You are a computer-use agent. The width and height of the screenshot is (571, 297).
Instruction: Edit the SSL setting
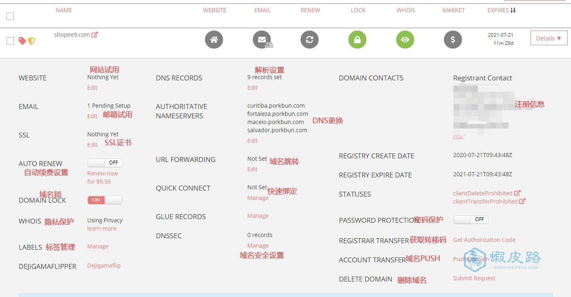click(92, 145)
